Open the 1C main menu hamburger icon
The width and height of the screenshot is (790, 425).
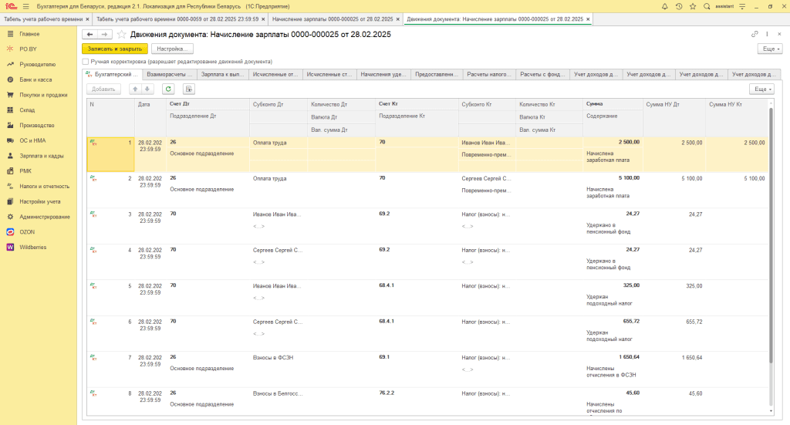pos(25,6)
